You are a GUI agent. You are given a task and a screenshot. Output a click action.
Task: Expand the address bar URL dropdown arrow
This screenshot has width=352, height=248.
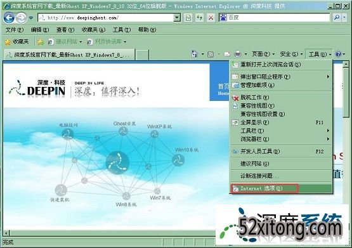tap(177, 18)
